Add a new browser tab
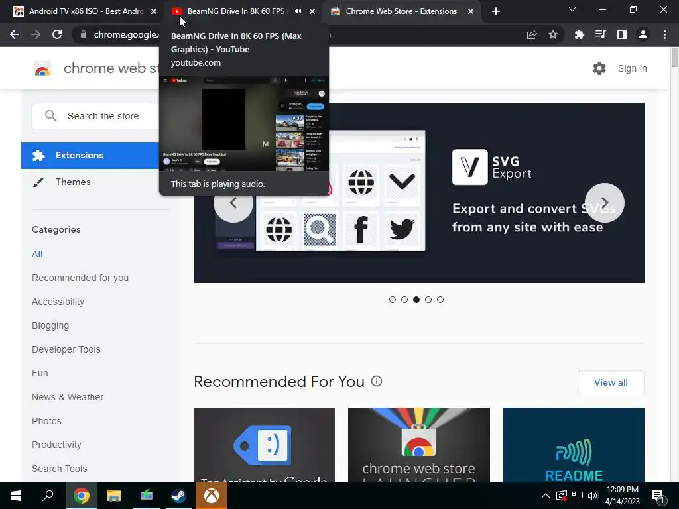Viewport: 679px width, 509px height. [496, 11]
